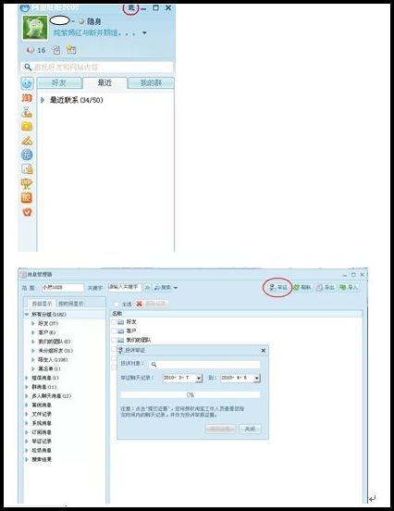The height and width of the screenshot is (511, 394).
Task: Click the 投诉对象 search input field
Action: click(204, 365)
